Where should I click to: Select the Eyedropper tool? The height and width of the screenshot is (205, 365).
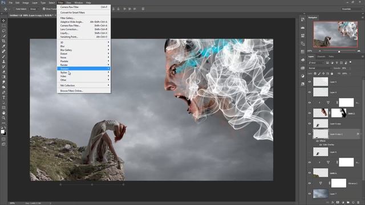click(x=3, y=46)
